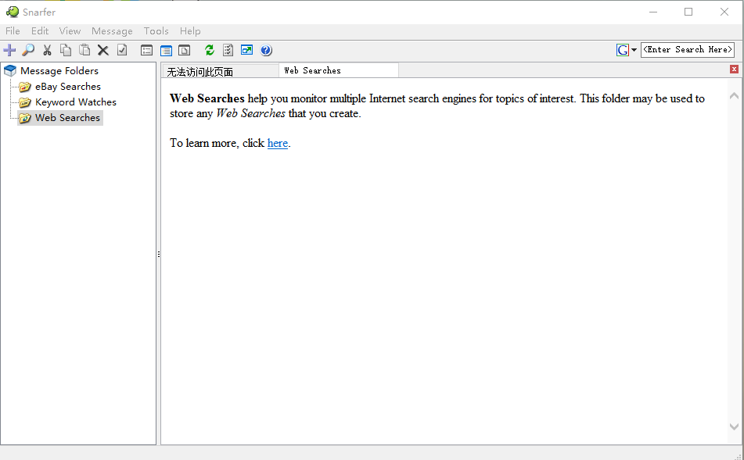This screenshot has width=744, height=460.
Task: Click the 'here' learn more link
Action: (x=277, y=143)
